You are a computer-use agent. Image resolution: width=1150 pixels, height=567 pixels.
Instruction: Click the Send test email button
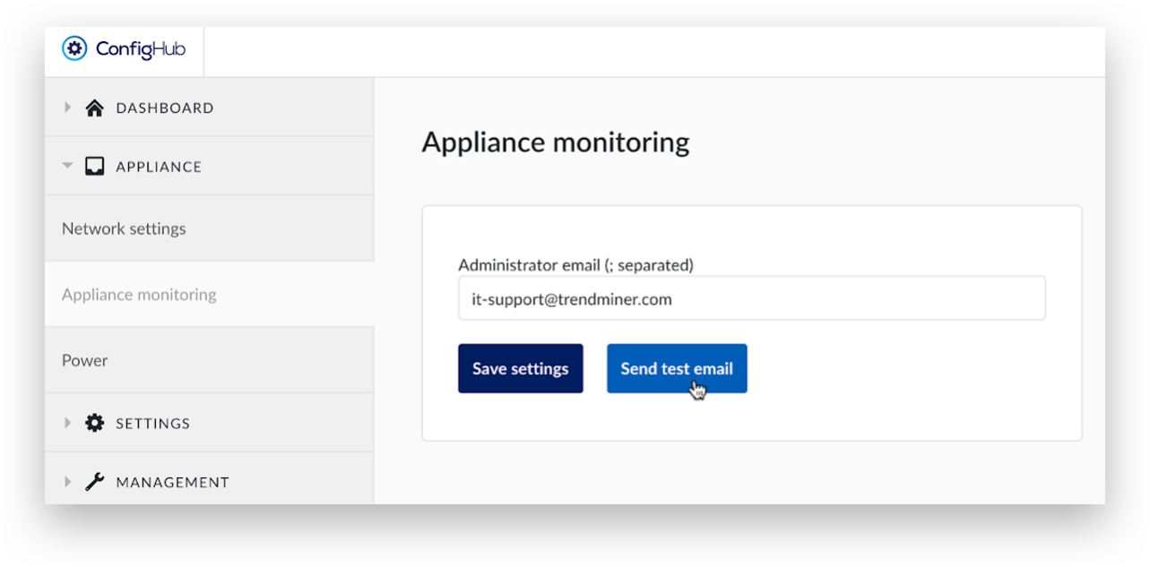[677, 368]
